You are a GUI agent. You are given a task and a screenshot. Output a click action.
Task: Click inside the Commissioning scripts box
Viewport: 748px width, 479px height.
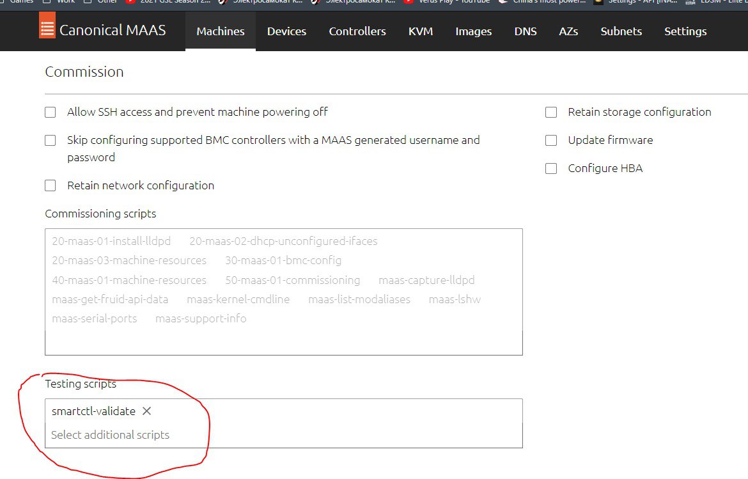(x=284, y=339)
